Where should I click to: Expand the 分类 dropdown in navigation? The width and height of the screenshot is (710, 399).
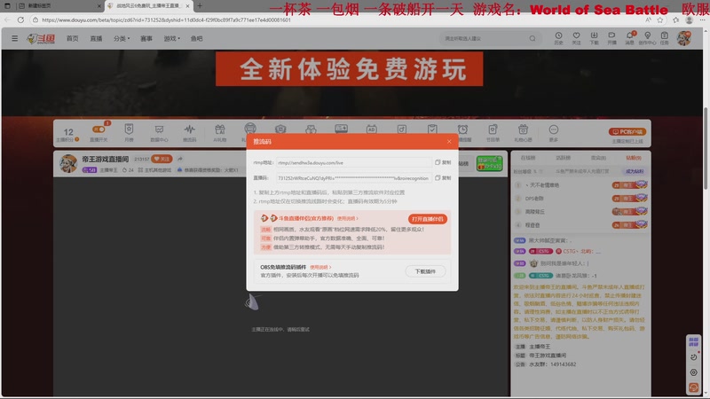(x=122, y=38)
